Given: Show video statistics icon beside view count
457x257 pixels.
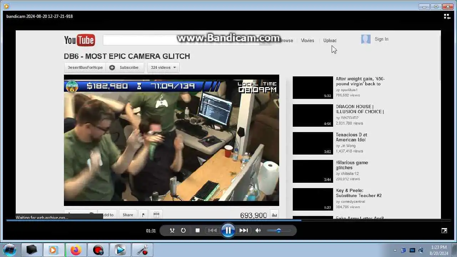Looking at the screenshot, I should (x=274, y=215).
